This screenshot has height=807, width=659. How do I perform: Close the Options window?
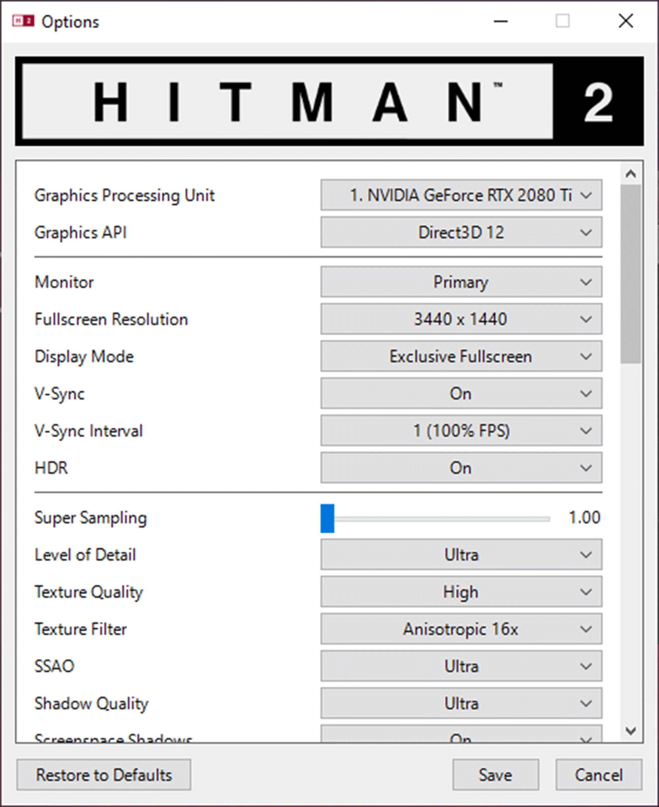[626, 21]
